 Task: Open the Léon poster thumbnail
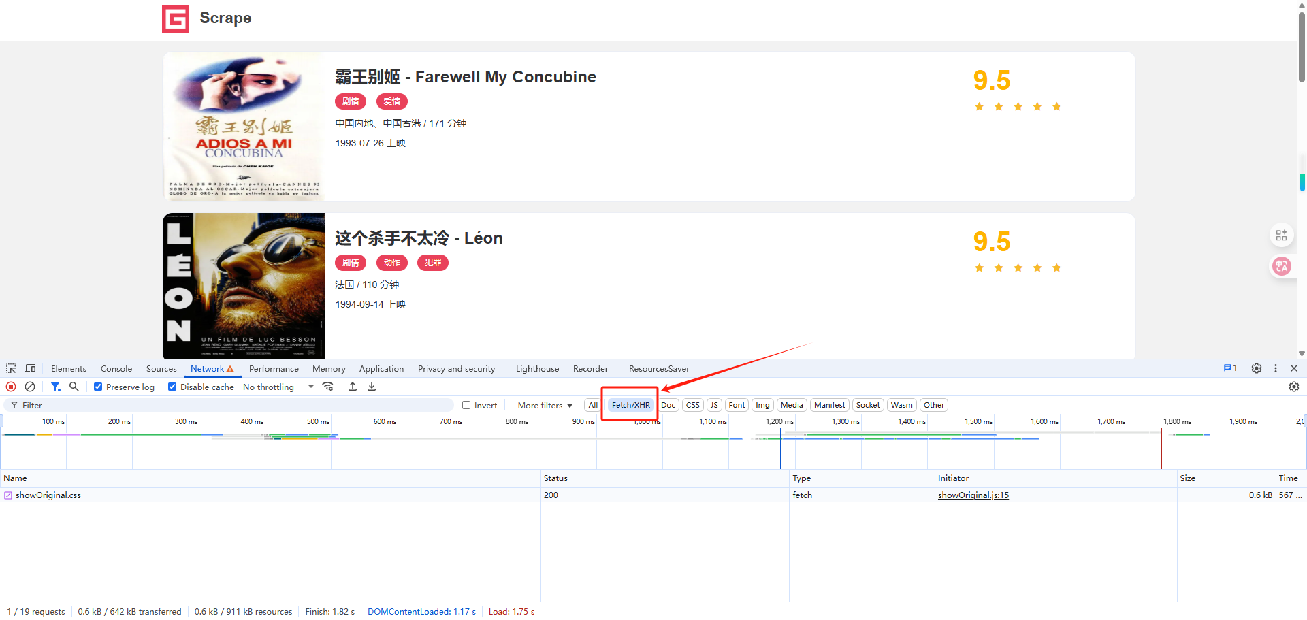[244, 286]
